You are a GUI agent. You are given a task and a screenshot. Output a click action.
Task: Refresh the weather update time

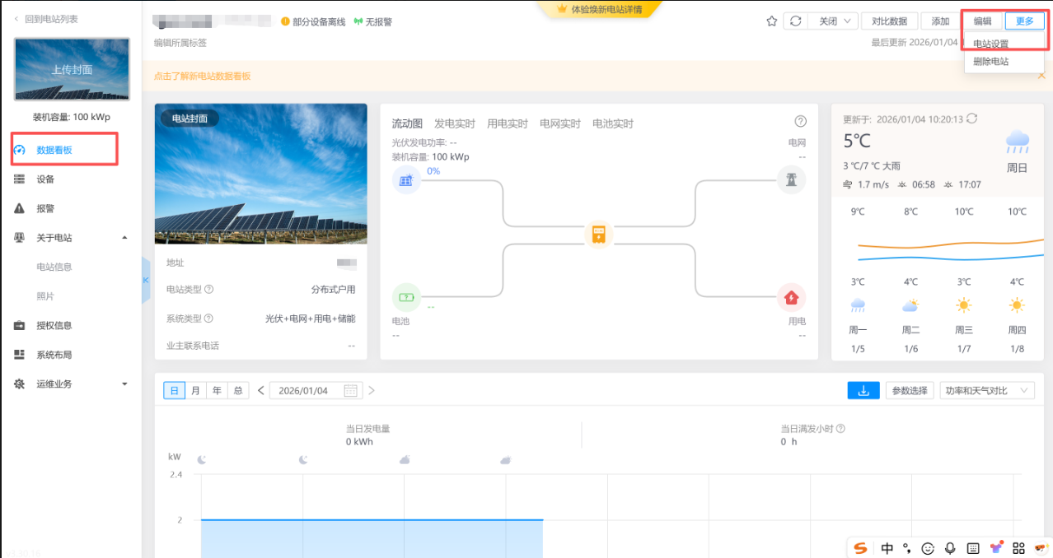click(x=972, y=119)
